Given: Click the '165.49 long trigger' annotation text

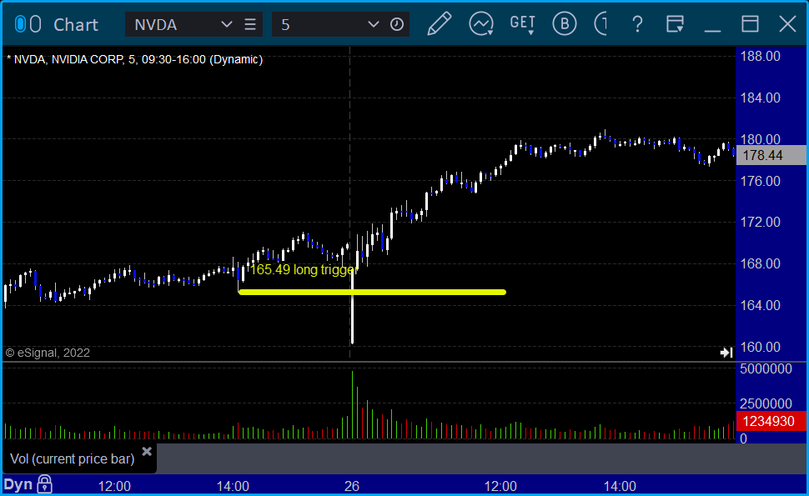Looking at the screenshot, I should 304,269.
